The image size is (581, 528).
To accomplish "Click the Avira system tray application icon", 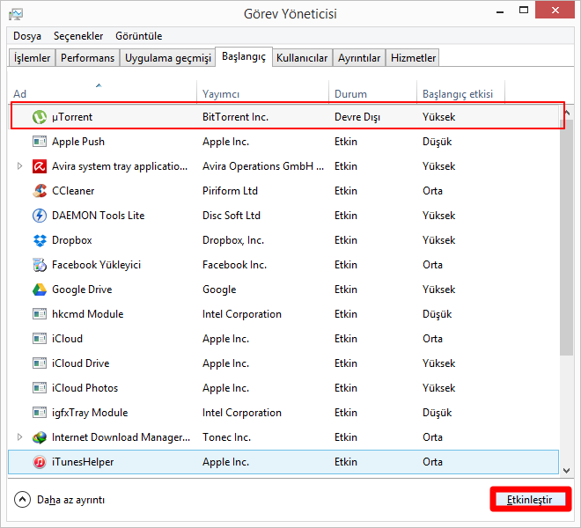I will point(40,166).
